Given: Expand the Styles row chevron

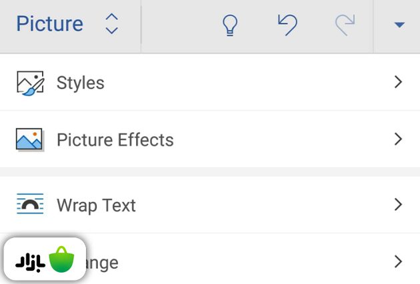Looking at the screenshot, I should click(398, 82).
